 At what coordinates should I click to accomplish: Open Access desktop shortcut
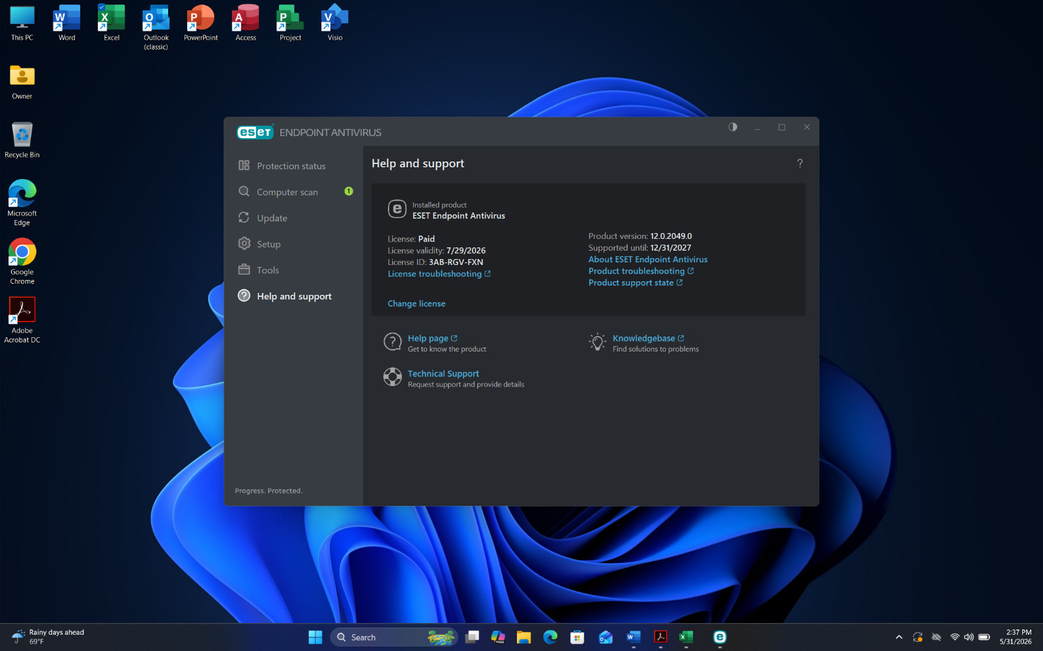246,23
